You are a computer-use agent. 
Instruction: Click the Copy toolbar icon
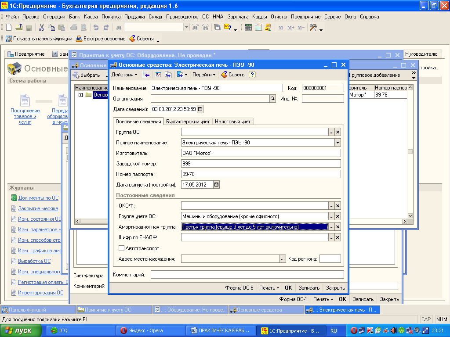point(51,28)
